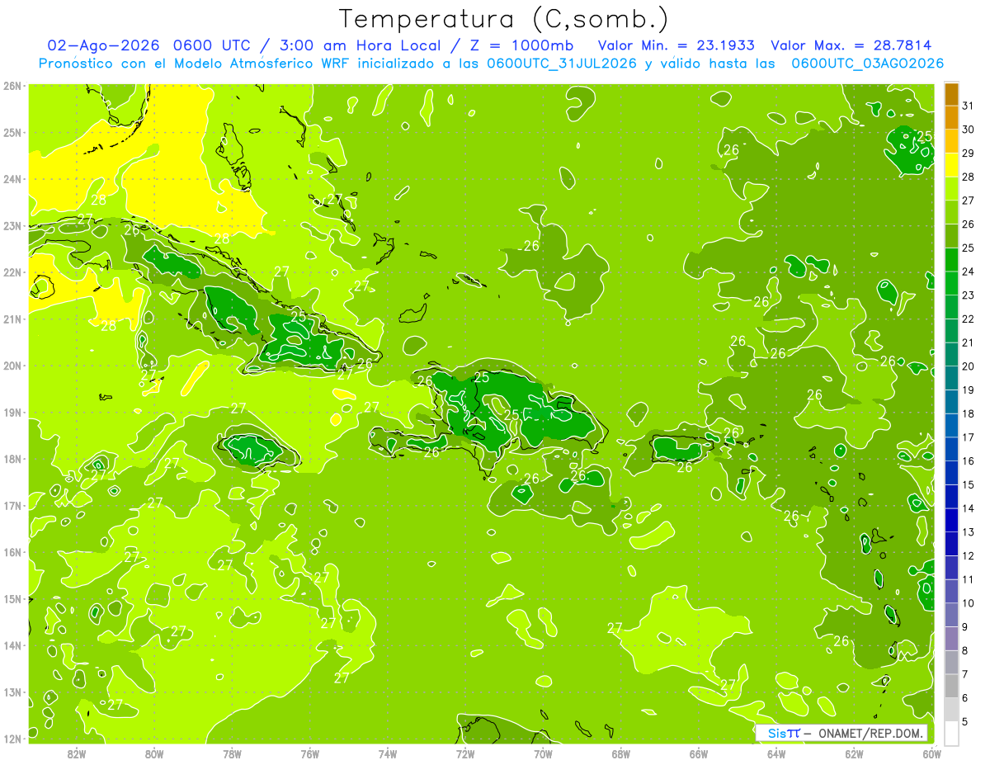
Task: Click the 19N latitude axis label
Action: pos(13,413)
